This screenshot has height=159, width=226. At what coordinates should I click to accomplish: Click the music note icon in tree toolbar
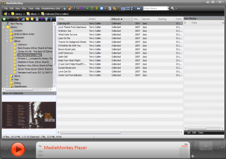point(23,19)
